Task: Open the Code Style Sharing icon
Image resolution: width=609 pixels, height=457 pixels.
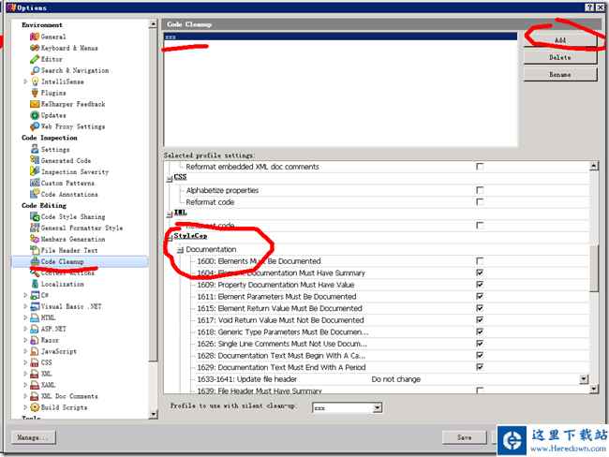Action: (x=35, y=216)
